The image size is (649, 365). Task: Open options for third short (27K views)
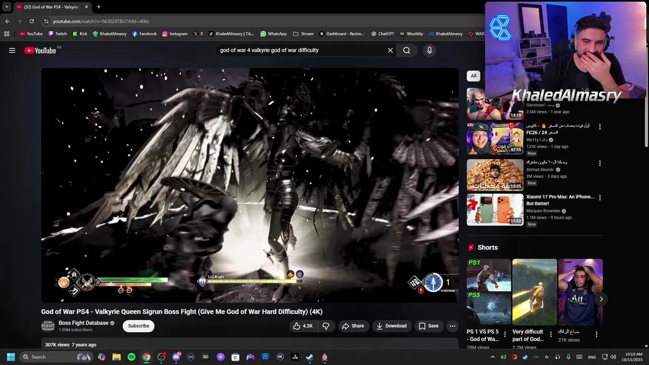[596, 335]
